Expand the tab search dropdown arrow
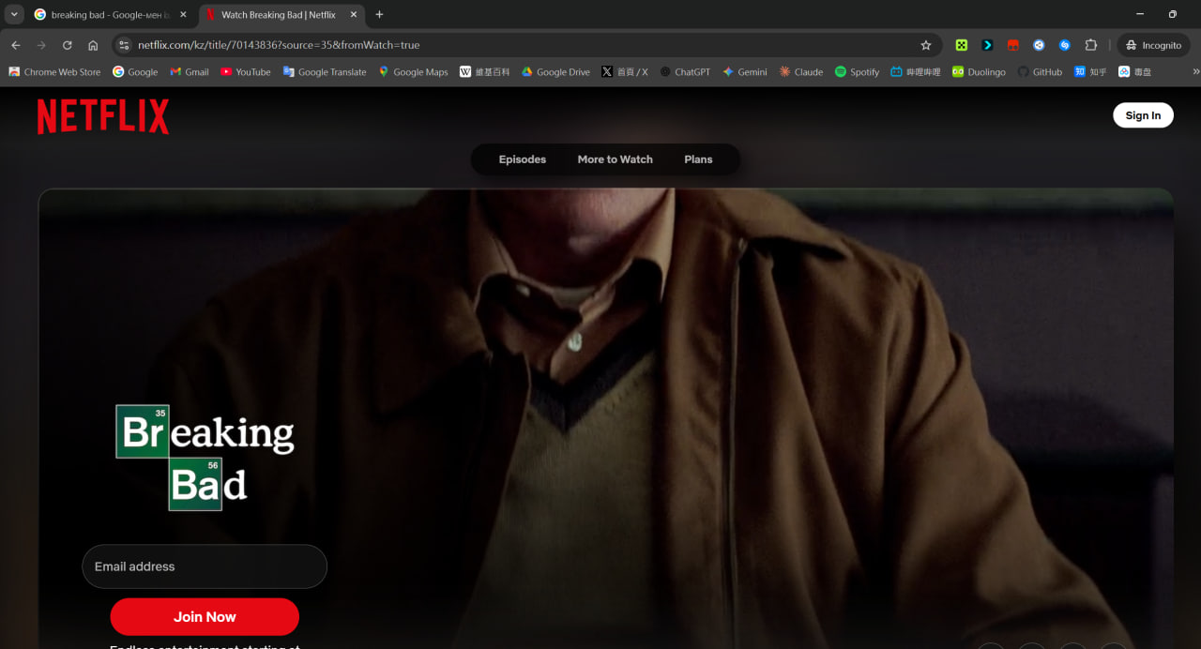Image resolution: width=1201 pixels, height=649 pixels. 14,14
